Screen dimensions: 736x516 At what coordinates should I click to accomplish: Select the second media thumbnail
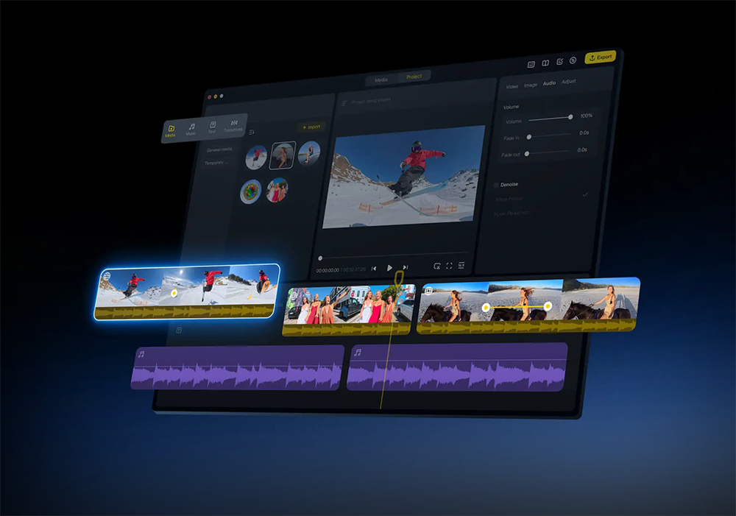[282, 155]
